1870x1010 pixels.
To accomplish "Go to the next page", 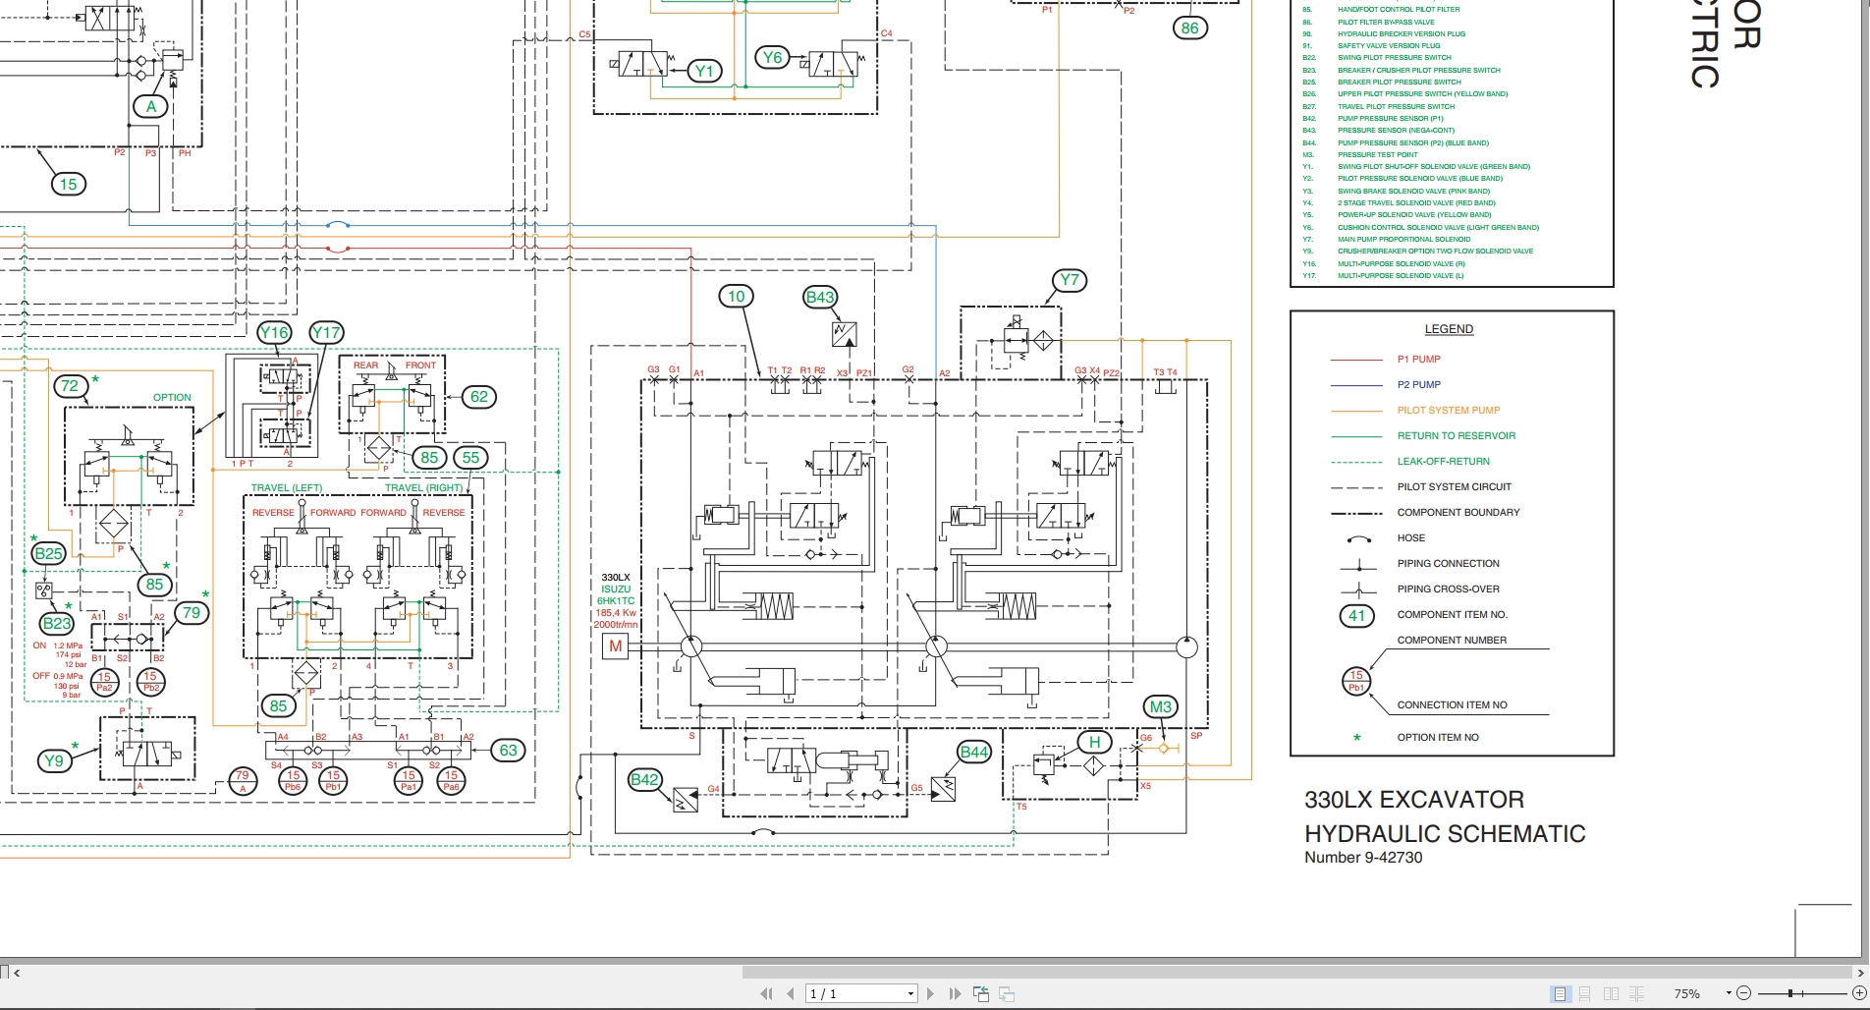I will [x=931, y=994].
